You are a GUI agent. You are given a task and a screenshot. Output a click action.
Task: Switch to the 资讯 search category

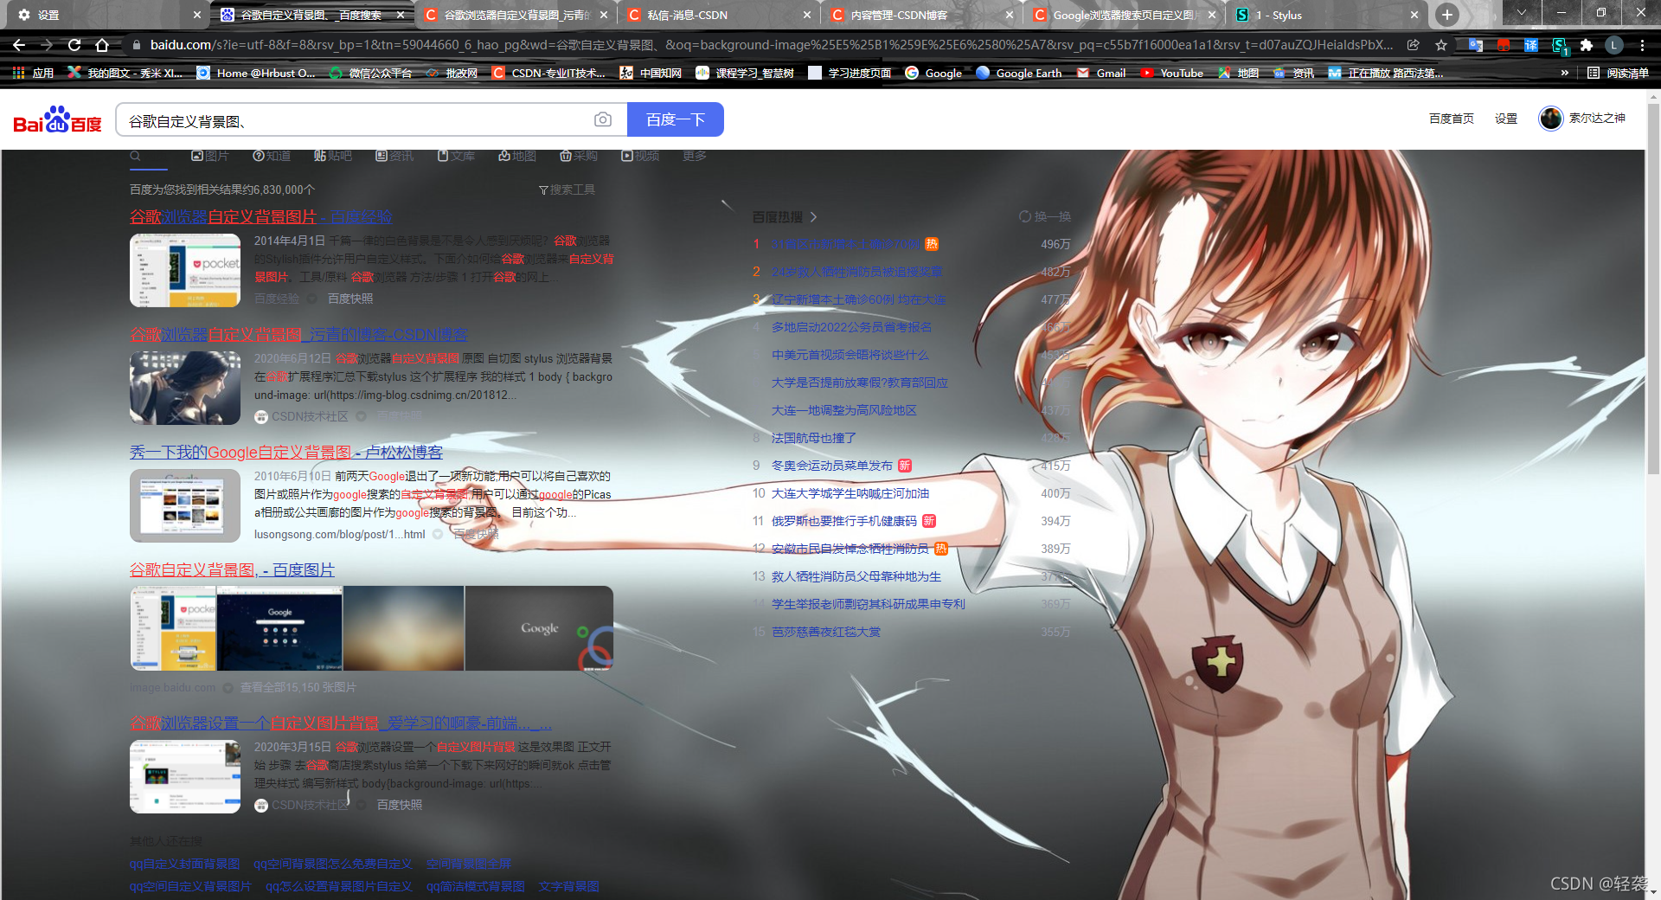[x=394, y=156]
